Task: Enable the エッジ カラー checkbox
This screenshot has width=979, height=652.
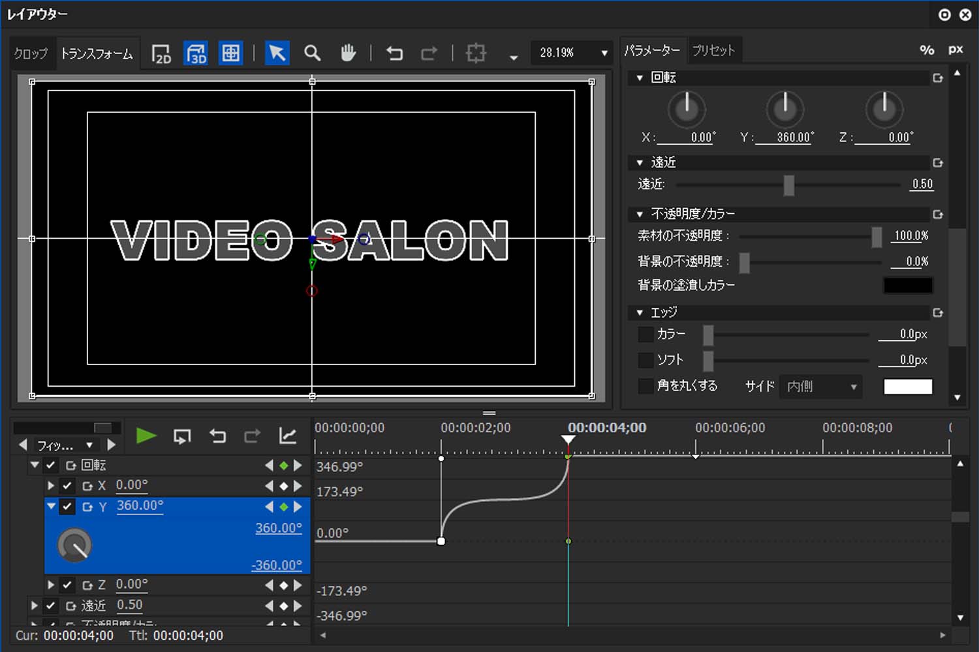Action: (x=645, y=334)
